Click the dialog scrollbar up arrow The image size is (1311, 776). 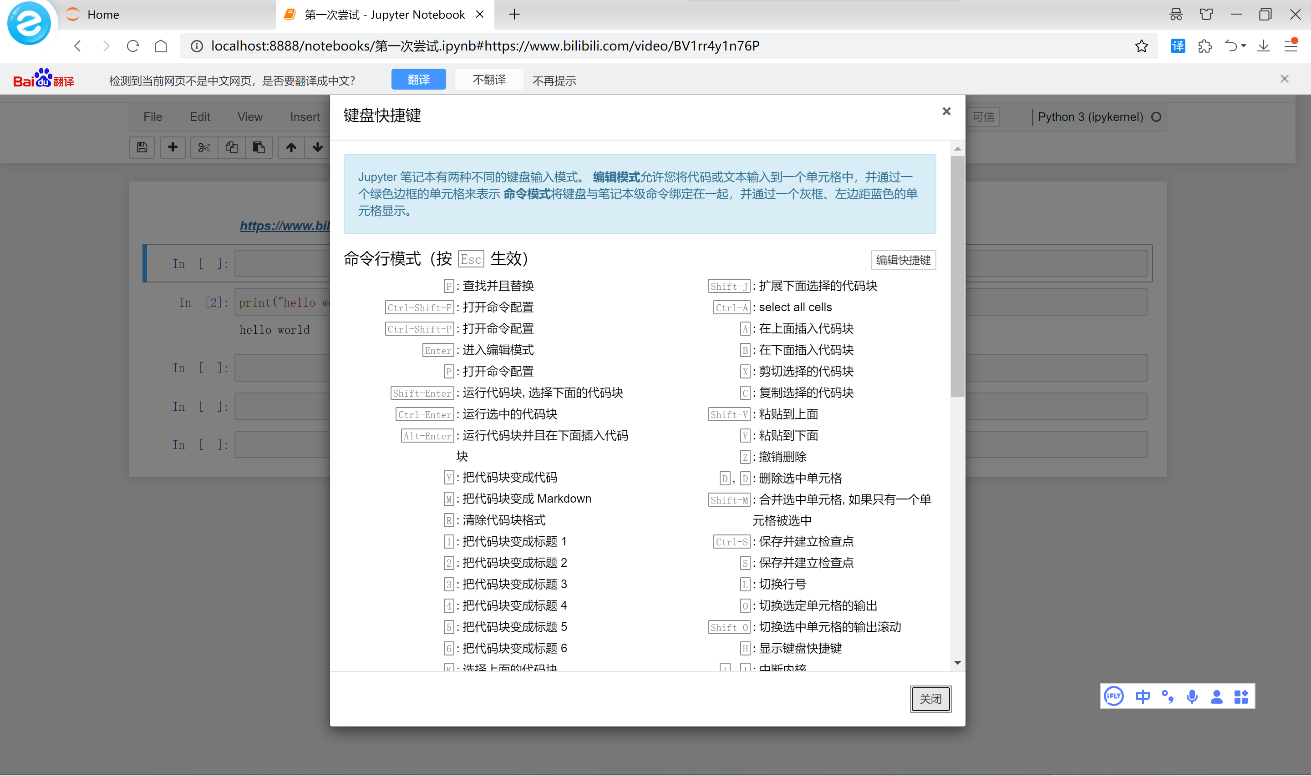click(x=957, y=149)
